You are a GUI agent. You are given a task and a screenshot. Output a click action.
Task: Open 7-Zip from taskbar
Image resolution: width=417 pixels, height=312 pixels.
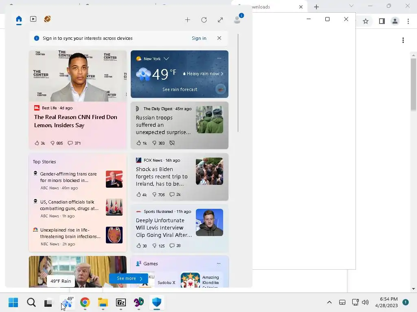tap(121, 302)
